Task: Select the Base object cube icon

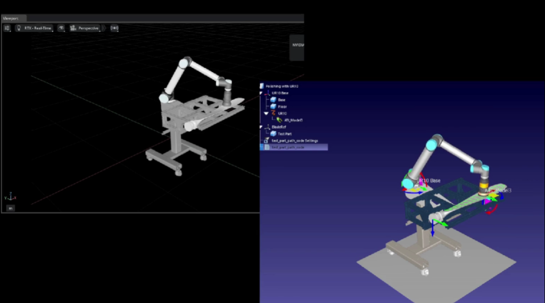Action: point(273,100)
